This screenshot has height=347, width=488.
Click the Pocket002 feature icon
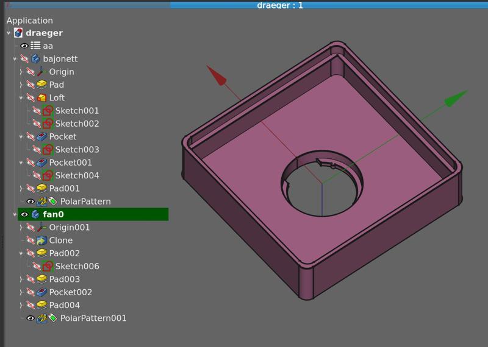click(41, 292)
